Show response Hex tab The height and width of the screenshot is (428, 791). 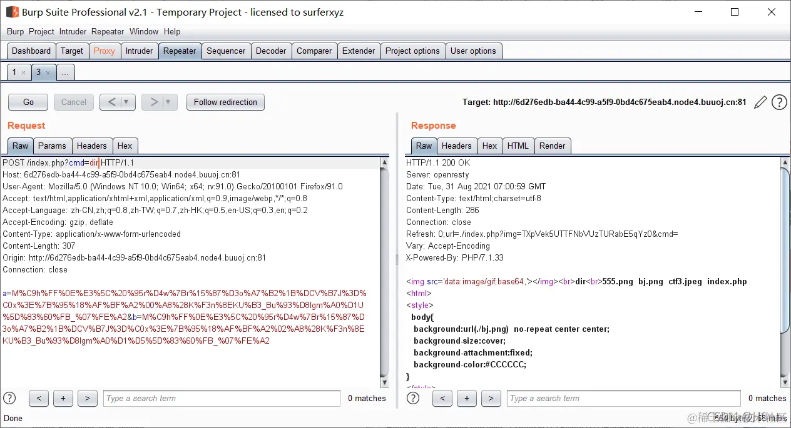(489, 146)
